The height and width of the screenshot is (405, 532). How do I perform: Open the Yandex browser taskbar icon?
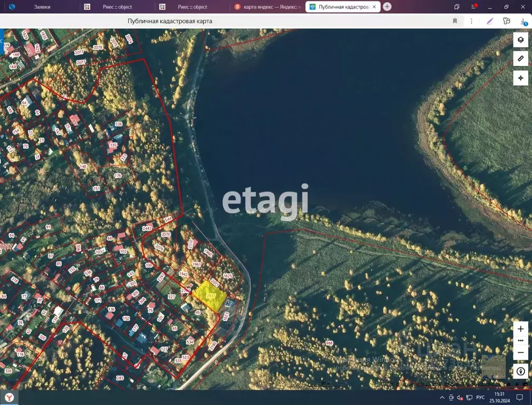pos(9,397)
